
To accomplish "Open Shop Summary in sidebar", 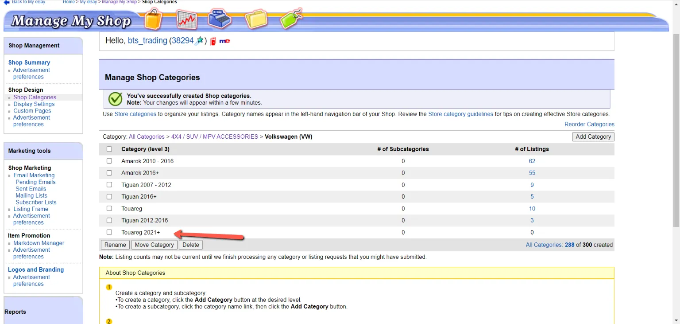I will [x=29, y=62].
